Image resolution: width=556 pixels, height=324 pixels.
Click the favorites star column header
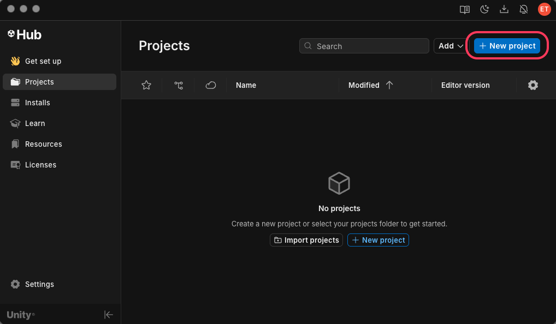pyautogui.click(x=146, y=85)
